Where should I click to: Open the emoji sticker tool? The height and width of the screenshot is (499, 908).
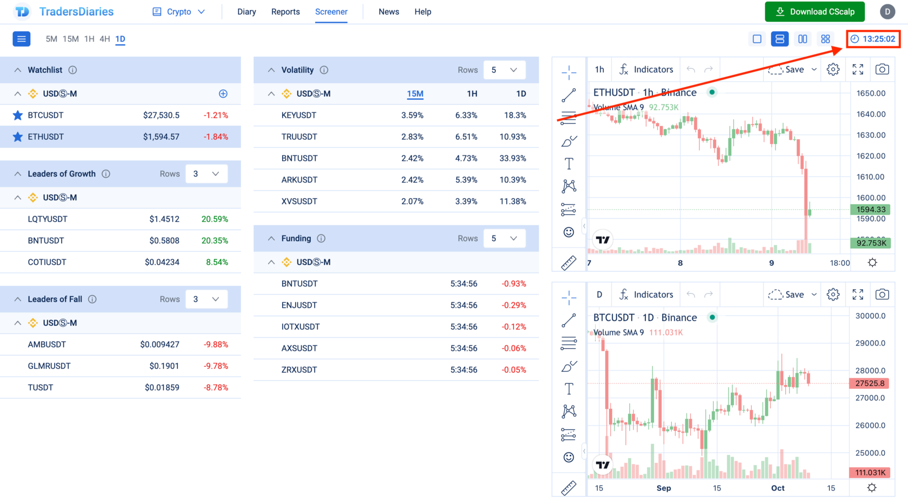click(x=569, y=232)
